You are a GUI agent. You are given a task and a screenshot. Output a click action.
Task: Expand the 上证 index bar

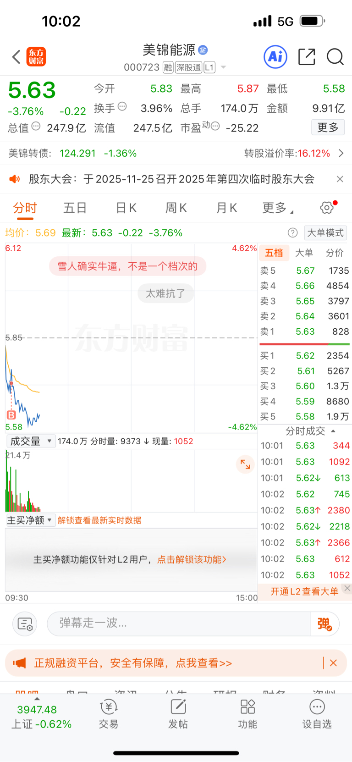click(x=37, y=699)
